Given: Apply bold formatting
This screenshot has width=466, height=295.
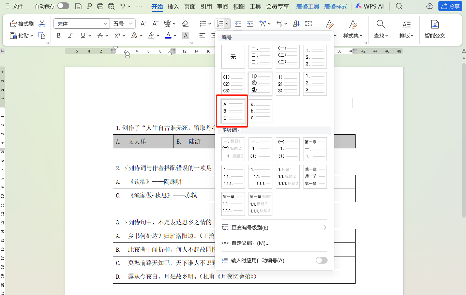Looking at the screenshot, I should tap(58, 35).
